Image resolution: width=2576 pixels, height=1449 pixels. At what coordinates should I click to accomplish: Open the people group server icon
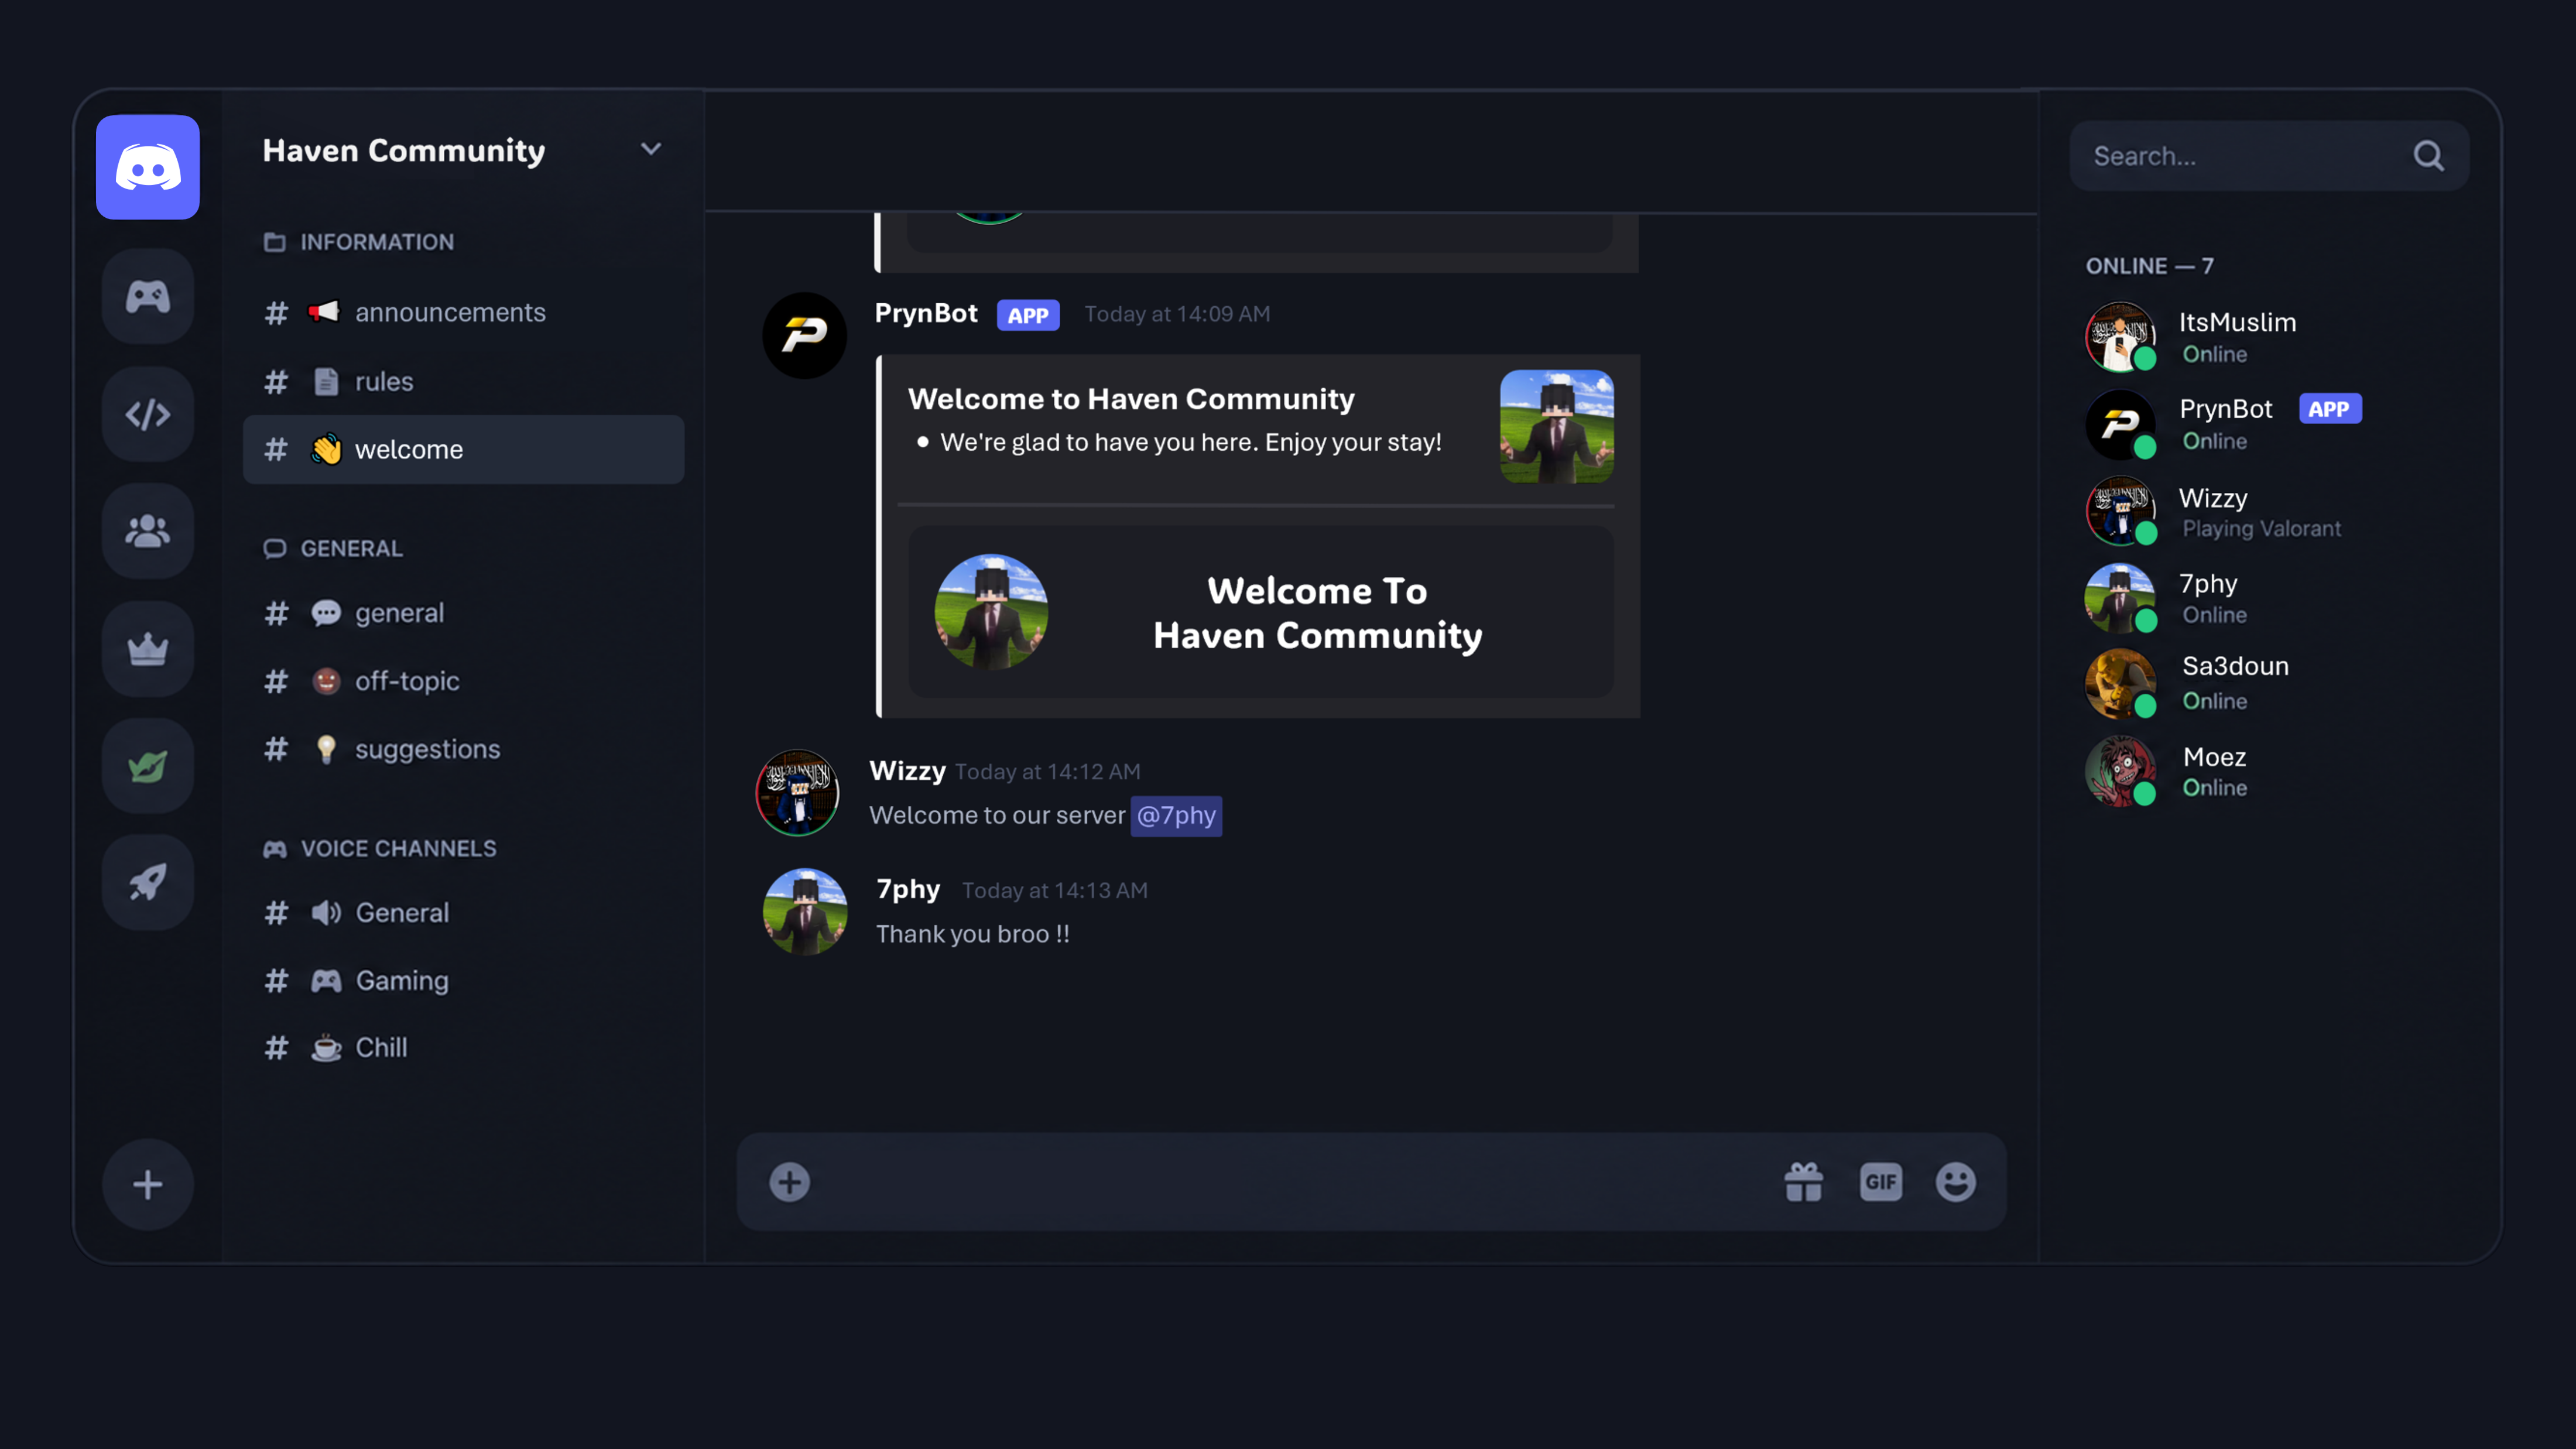pos(147,531)
